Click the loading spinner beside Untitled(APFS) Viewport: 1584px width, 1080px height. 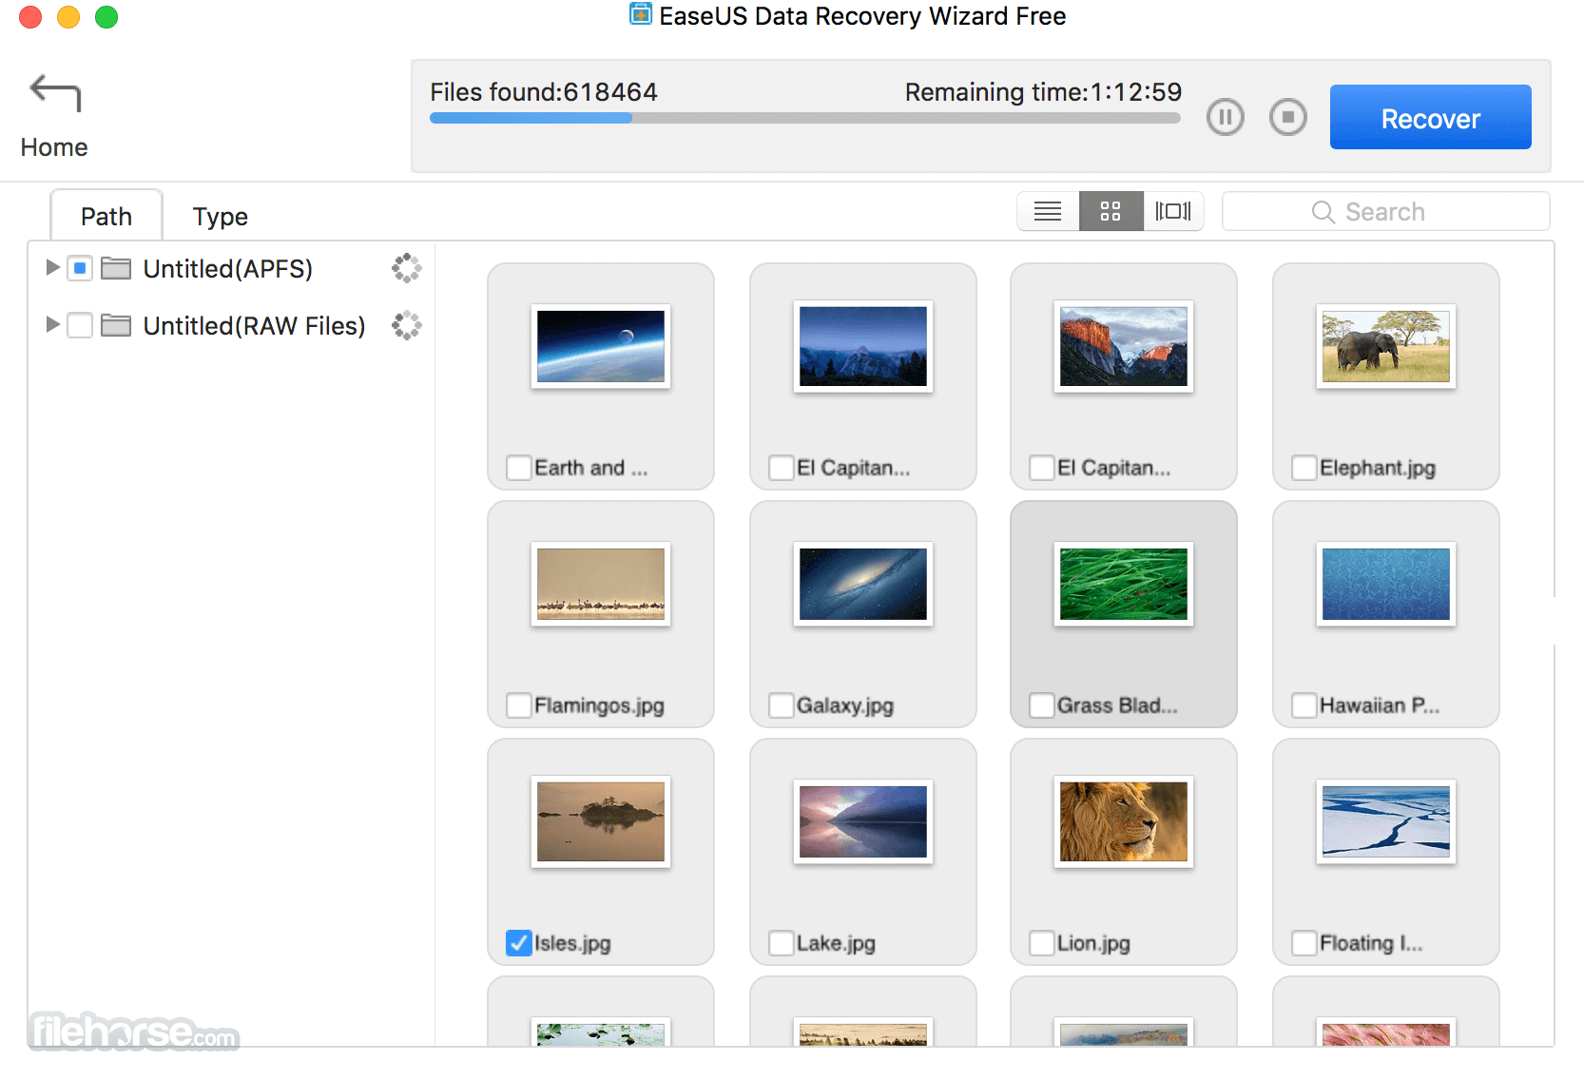tap(407, 268)
